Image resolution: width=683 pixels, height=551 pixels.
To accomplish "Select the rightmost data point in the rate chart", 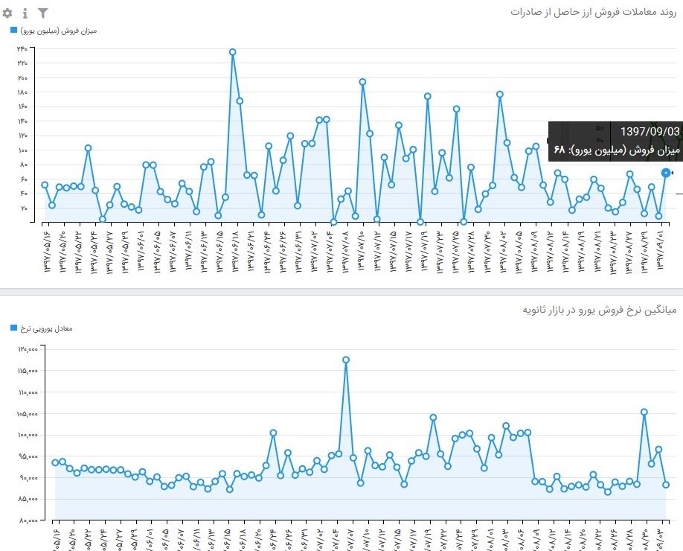I will tap(666, 485).
